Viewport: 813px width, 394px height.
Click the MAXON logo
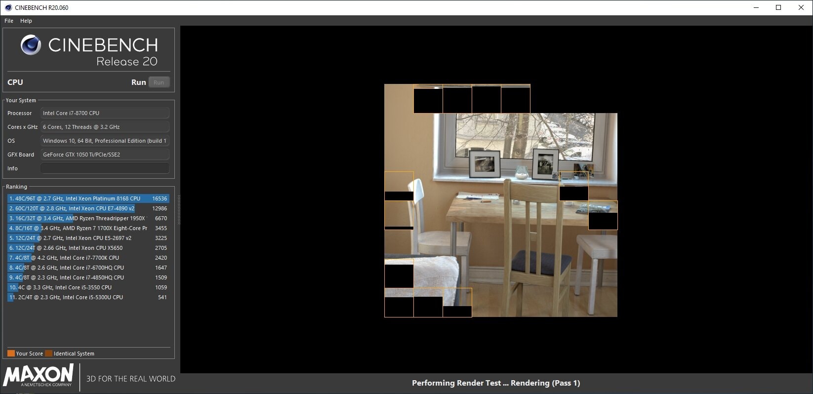point(38,376)
